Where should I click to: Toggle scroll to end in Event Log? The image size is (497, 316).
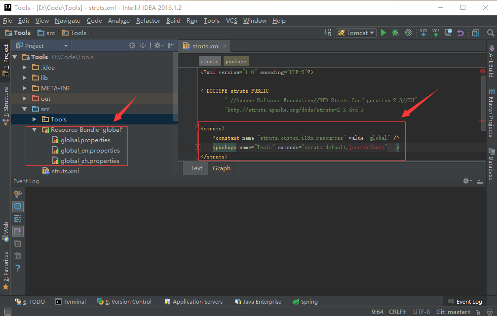coord(18,231)
